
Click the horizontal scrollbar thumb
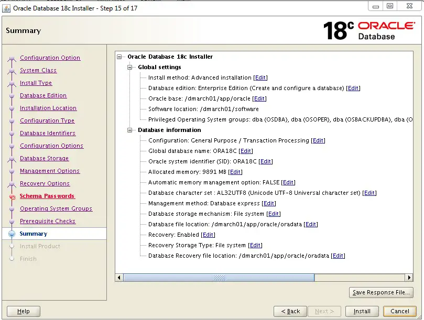click(219, 278)
